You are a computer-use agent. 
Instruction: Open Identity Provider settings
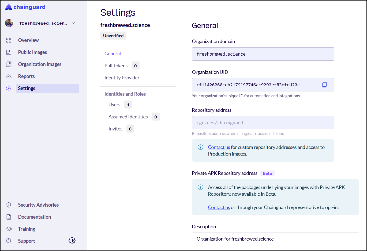tap(122, 78)
